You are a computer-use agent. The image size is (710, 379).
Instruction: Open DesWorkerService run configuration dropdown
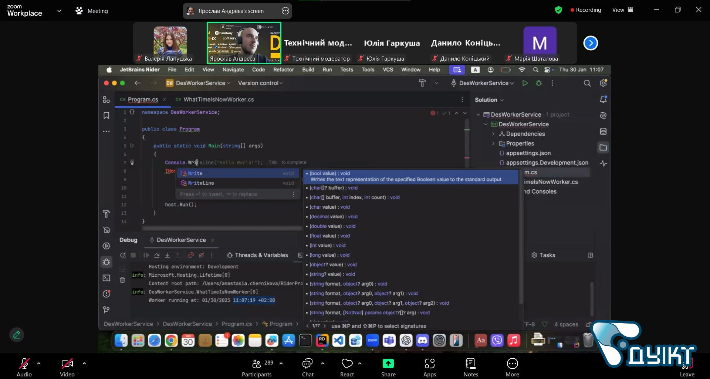tap(483, 83)
